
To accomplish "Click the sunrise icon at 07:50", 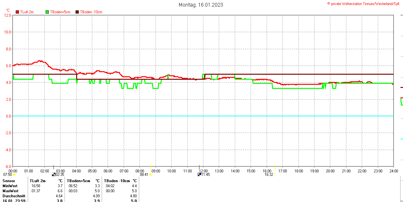I will [14, 175].
